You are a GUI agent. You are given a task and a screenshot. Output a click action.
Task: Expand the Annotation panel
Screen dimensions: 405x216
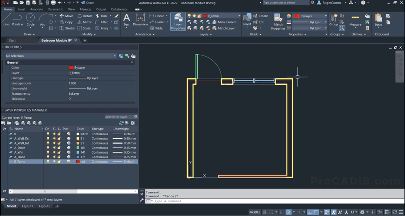tap(145, 34)
